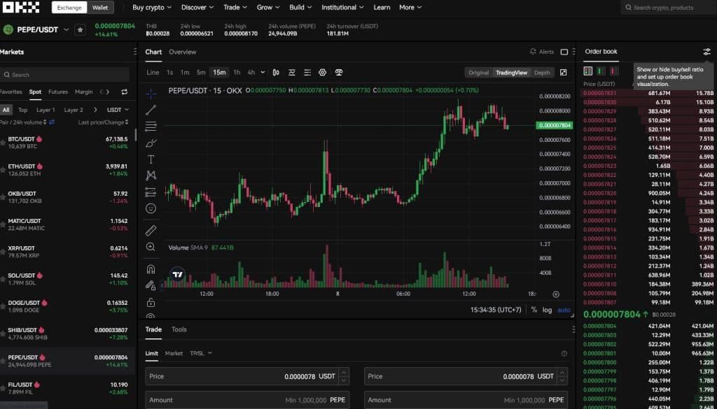Toggle log scale on chart
The height and width of the screenshot is (409, 717).
[548, 310]
